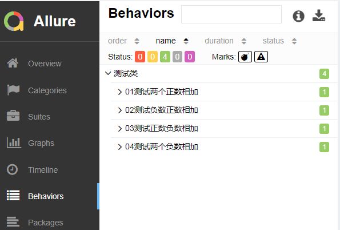Toggle the purple unknown status filter
The image size is (340, 230).
click(190, 57)
